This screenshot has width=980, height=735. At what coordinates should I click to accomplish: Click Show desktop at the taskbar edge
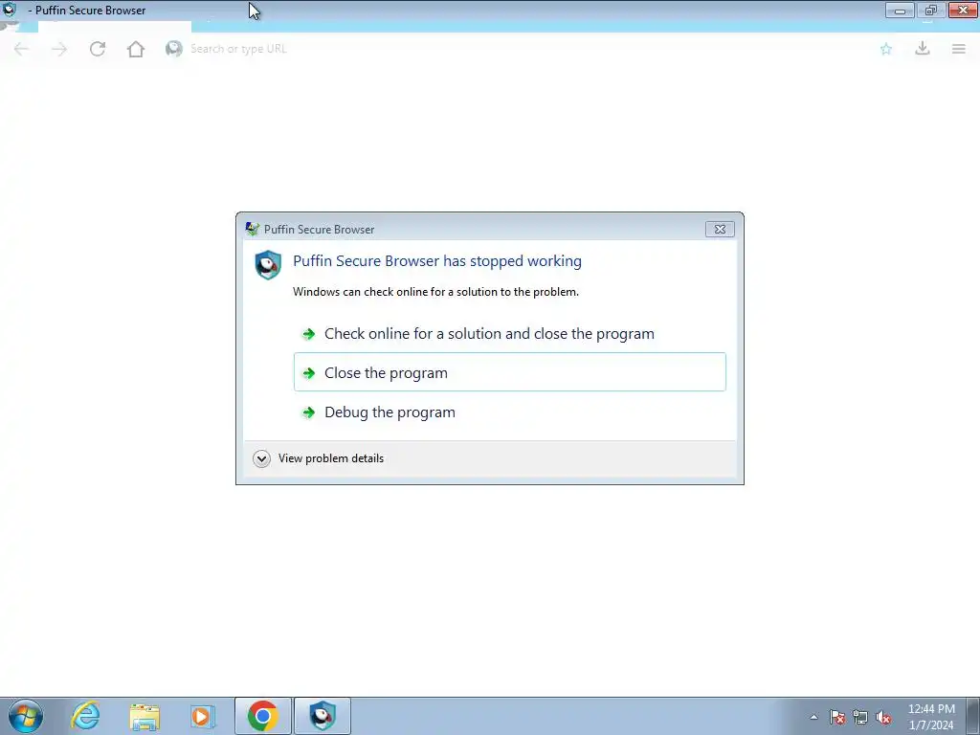point(974,716)
